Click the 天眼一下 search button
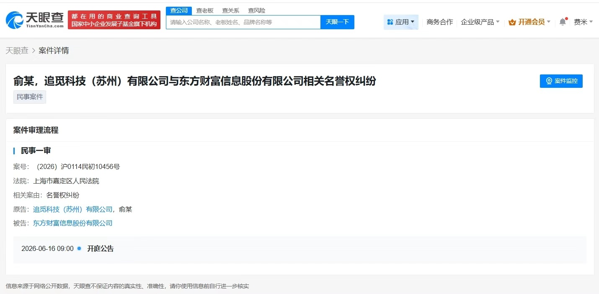This screenshot has height=294, width=599. click(338, 22)
